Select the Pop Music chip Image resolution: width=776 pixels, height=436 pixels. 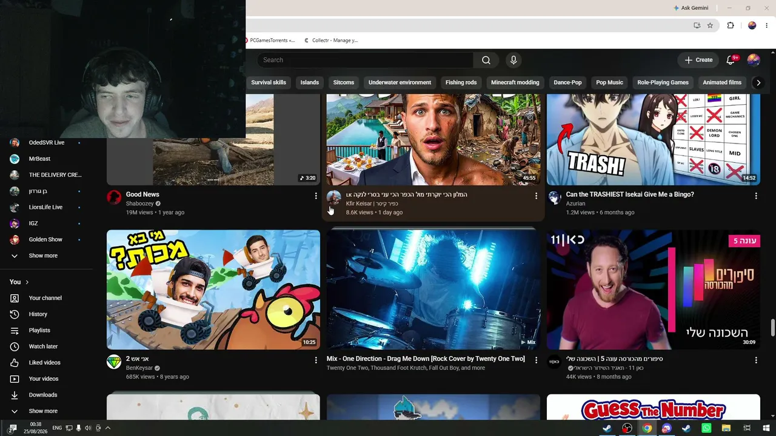(609, 82)
